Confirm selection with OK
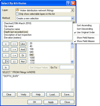This screenshot has width=100, height=106. 35,102
